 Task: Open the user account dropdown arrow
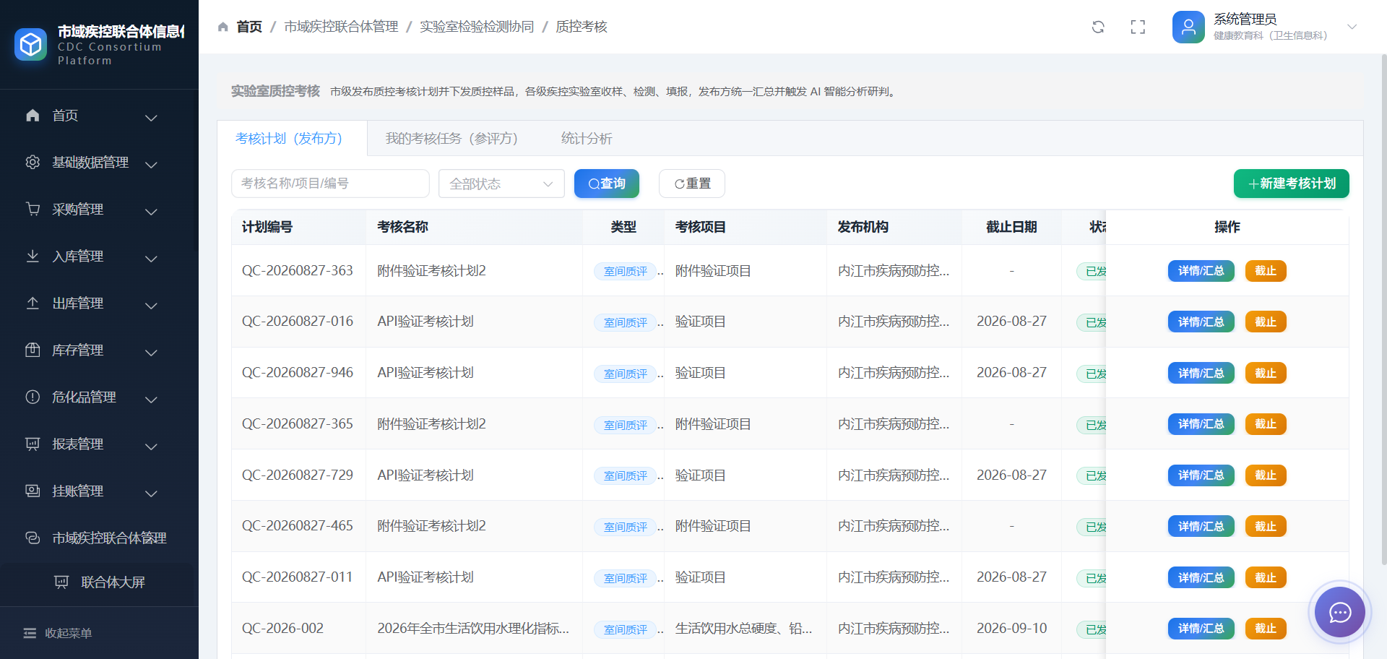[1352, 27]
